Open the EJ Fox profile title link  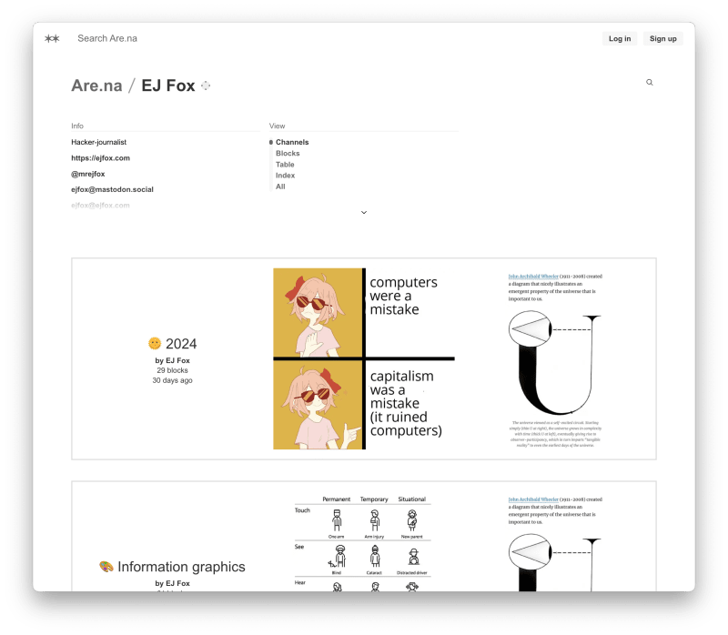click(168, 86)
